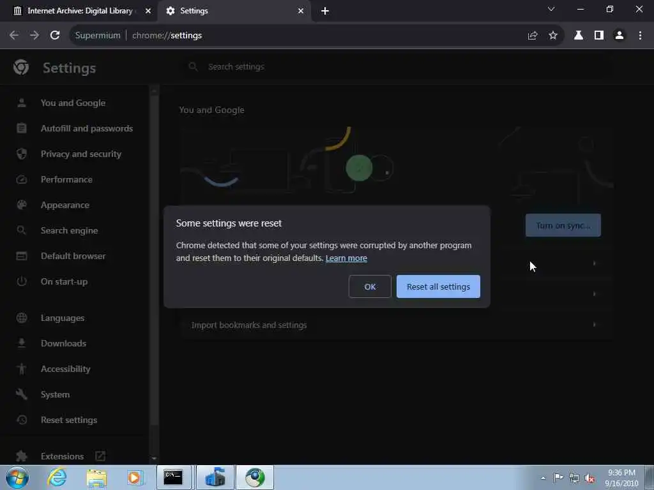Launch Internet Explorer from the taskbar
This screenshot has width=654, height=490.
point(57,477)
